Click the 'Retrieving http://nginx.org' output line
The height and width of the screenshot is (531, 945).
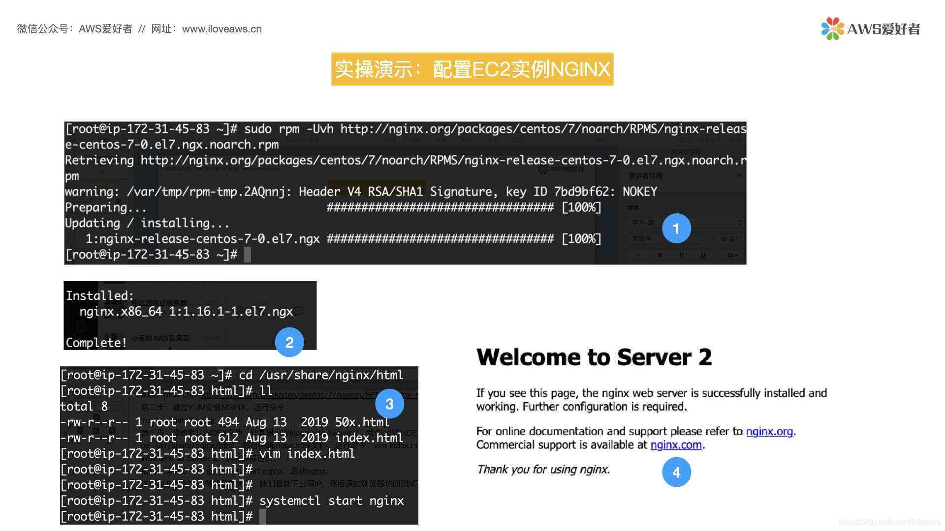tap(406, 168)
